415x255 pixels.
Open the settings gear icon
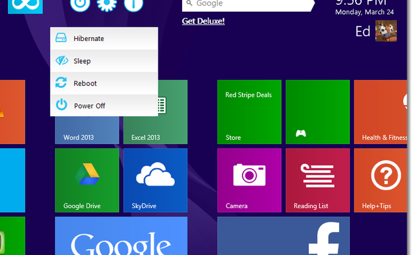pyautogui.click(x=106, y=5)
